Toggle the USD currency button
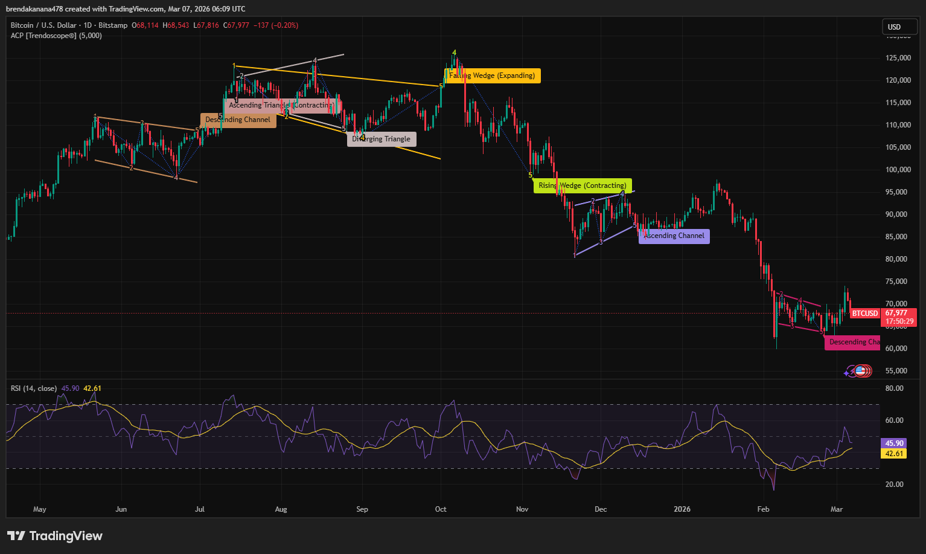 pyautogui.click(x=899, y=27)
